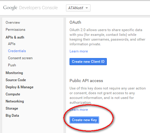The height and width of the screenshot is (133, 150).
Task: Select Credentials in the sidebar
Action: point(17,51)
